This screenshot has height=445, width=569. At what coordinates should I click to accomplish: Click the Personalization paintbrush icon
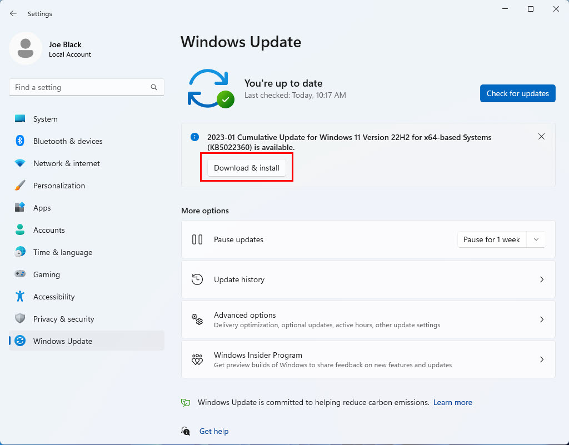(x=20, y=186)
